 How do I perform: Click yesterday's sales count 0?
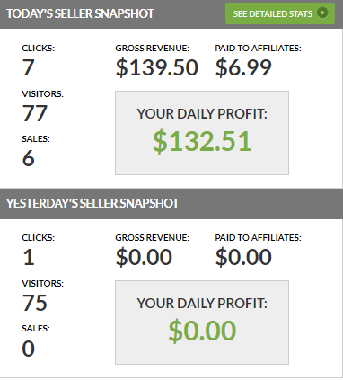tap(29, 349)
